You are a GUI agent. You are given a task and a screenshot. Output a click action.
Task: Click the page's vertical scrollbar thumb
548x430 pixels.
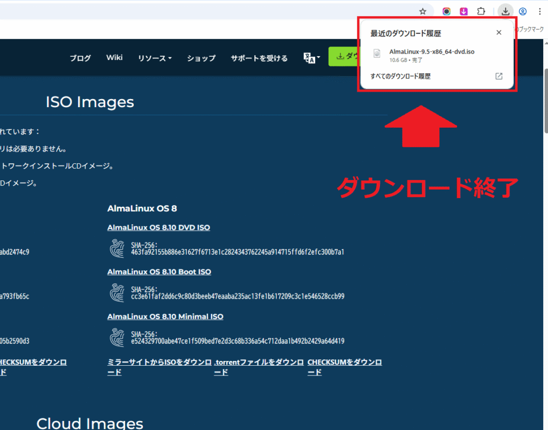(546, 101)
